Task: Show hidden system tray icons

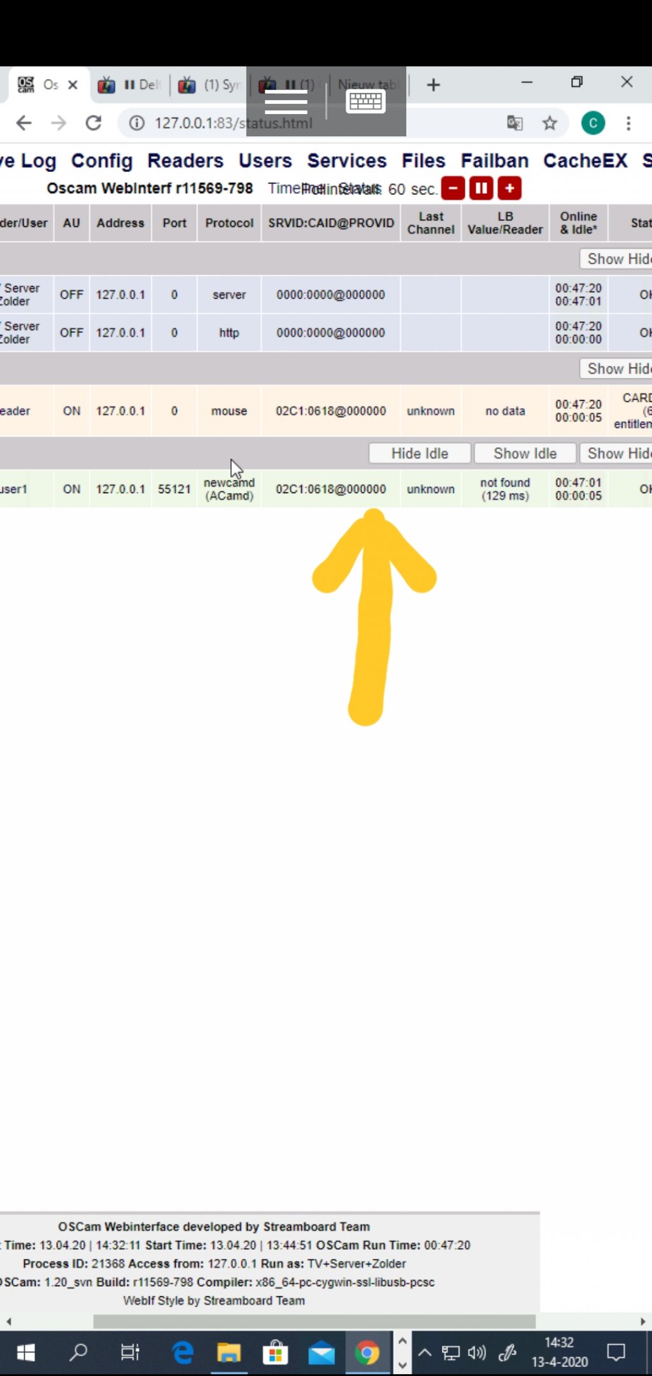Action: tap(425, 1352)
